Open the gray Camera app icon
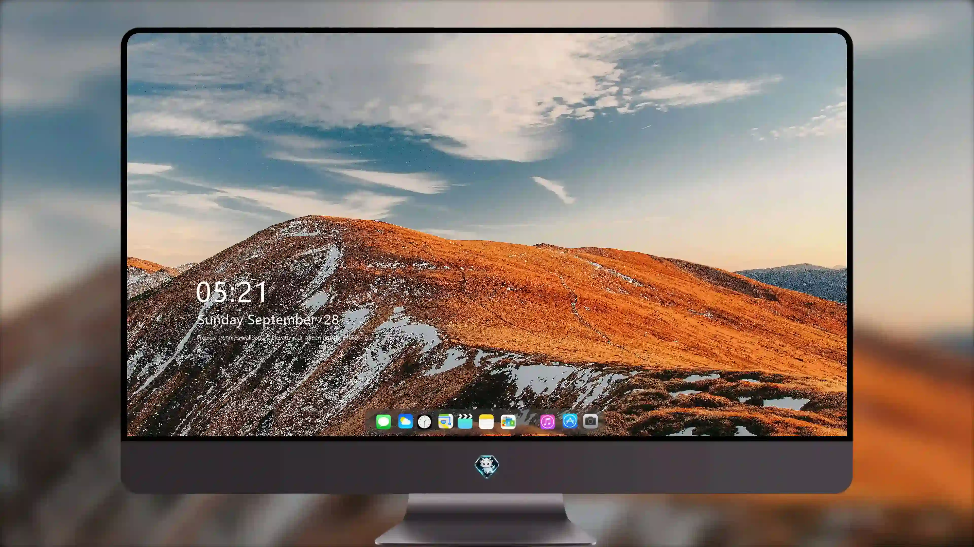 (x=590, y=421)
